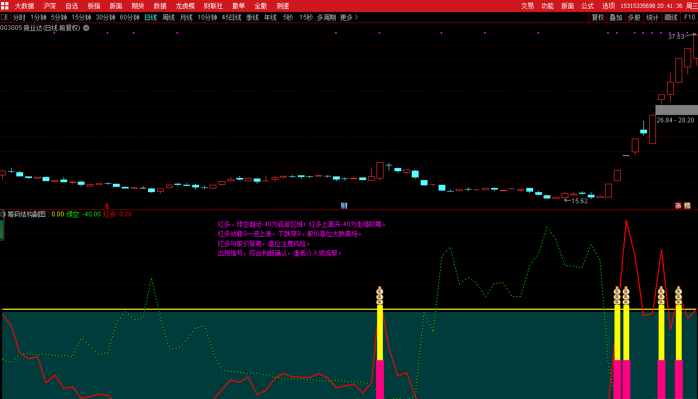Image resolution: width=698 pixels, height=399 pixels.
Task: Select the 日线 daily period tab
Action: pos(151,17)
